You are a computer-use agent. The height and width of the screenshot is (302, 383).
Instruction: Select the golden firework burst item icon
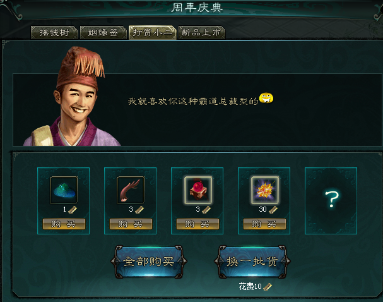pos(265,190)
